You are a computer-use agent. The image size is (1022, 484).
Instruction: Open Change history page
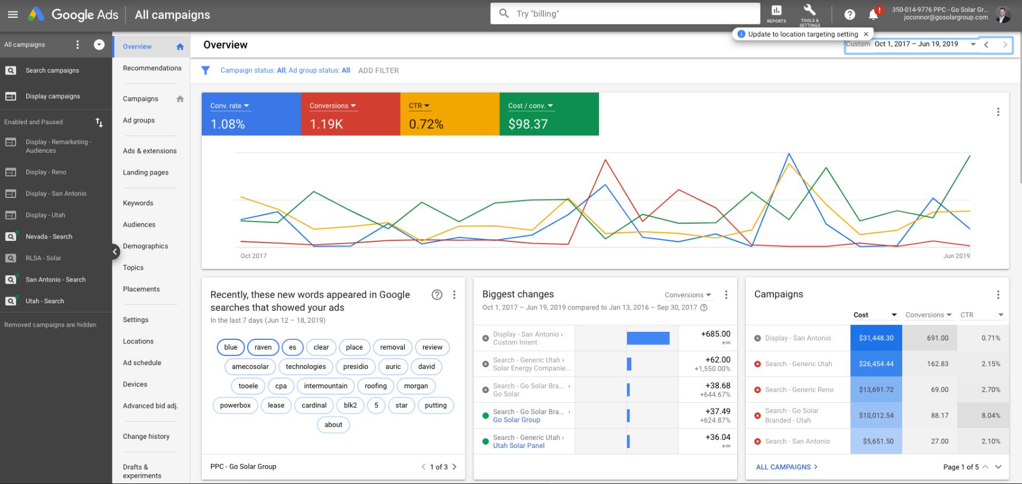[x=146, y=437]
